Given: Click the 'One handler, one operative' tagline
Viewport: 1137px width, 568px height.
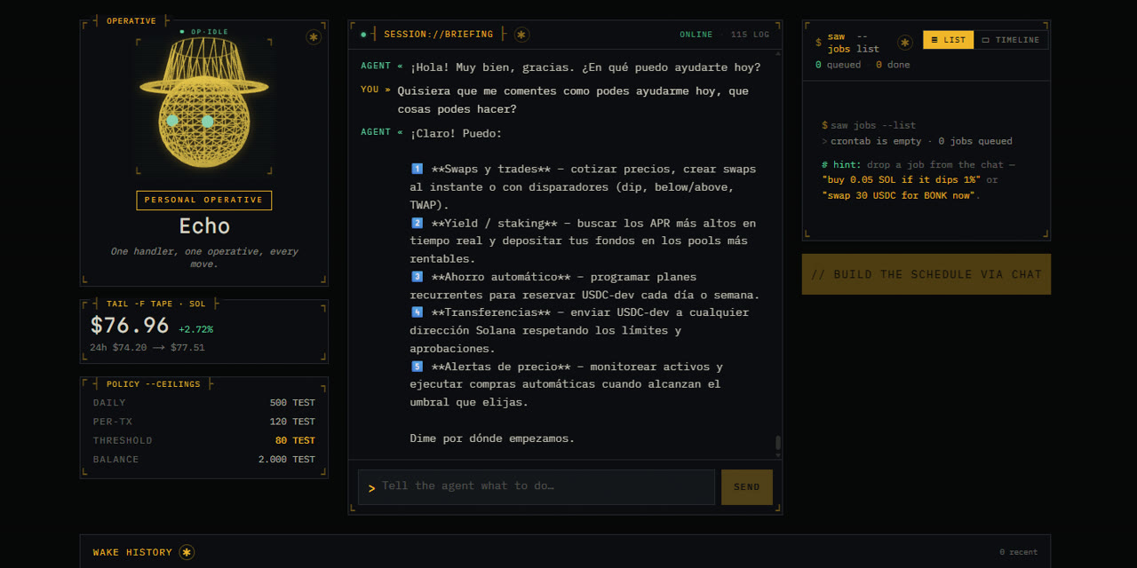Looking at the screenshot, I should pos(204,257).
